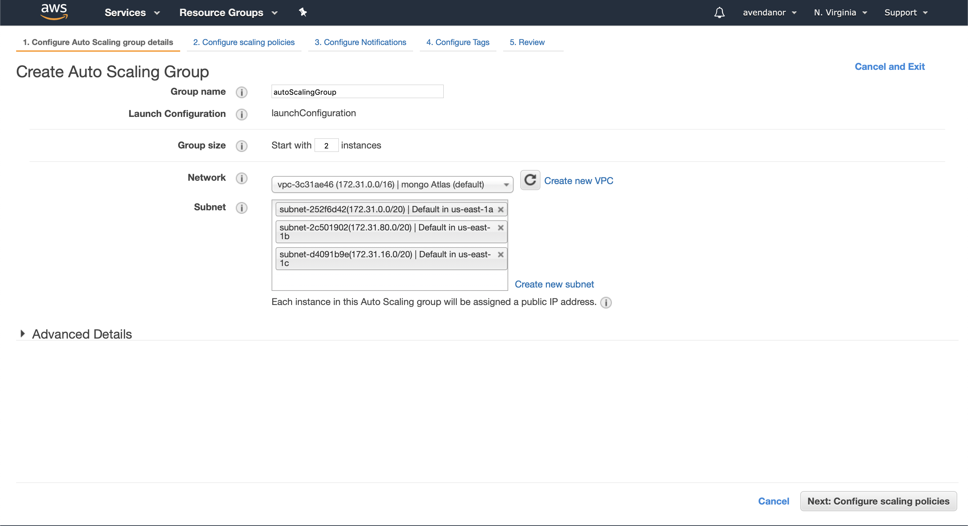
Task: Open the N. Virginia region menu
Action: click(x=840, y=13)
